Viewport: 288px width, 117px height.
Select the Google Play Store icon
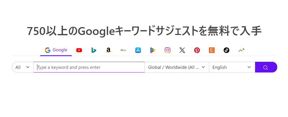(x=153, y=50)
